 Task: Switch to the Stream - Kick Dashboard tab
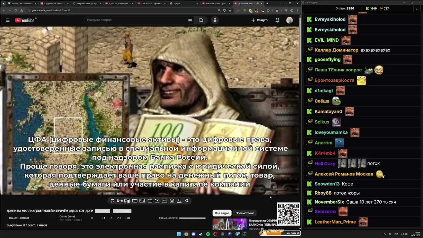click(x=21, y=3)
